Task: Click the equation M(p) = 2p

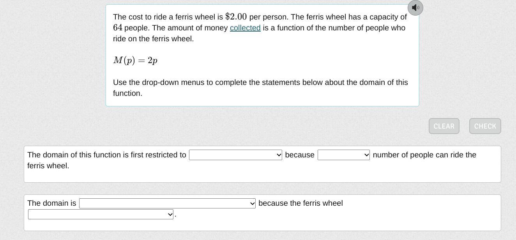Action: 135,60
